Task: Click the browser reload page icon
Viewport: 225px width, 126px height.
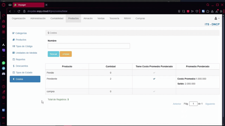Action: pyautogui.click(x=19, y=11)
